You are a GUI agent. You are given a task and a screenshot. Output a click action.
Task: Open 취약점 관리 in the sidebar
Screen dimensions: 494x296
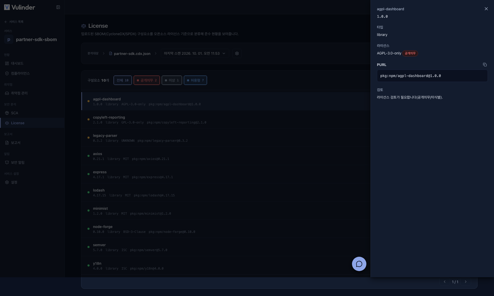pyautogui.click(x=32, y=93)
